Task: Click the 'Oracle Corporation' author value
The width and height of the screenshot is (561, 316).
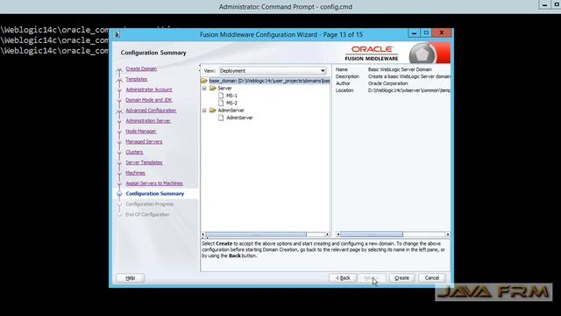Action: coord(387,83)
